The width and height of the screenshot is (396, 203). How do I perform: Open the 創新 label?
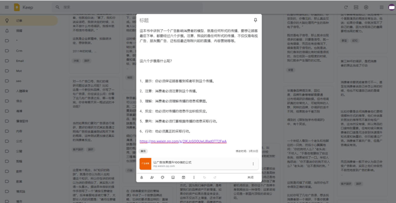click(x=29, y=172)
